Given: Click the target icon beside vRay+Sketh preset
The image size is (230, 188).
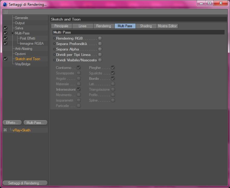Looking at the screenshot, I should [5, 130].
